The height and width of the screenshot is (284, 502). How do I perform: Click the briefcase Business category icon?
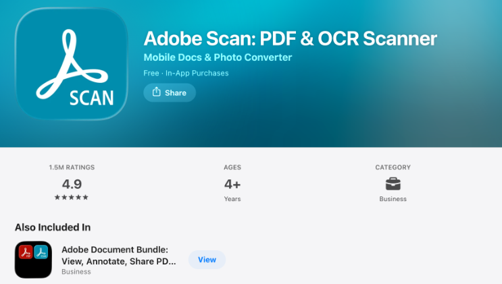coord(393,183)
